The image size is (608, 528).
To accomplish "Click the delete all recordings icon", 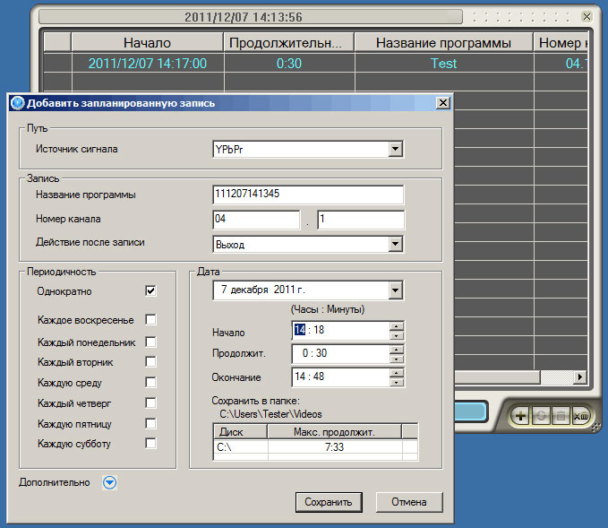I will [x=579, y=416].
